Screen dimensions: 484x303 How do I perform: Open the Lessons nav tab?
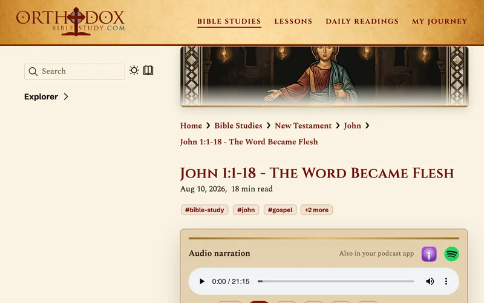[x=293, y=21]
